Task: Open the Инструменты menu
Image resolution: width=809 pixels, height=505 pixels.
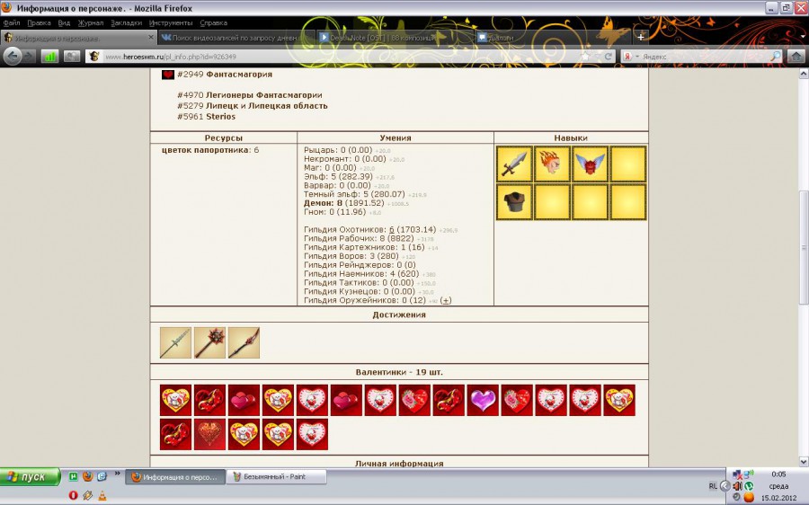Action: (x=170, y=22)
